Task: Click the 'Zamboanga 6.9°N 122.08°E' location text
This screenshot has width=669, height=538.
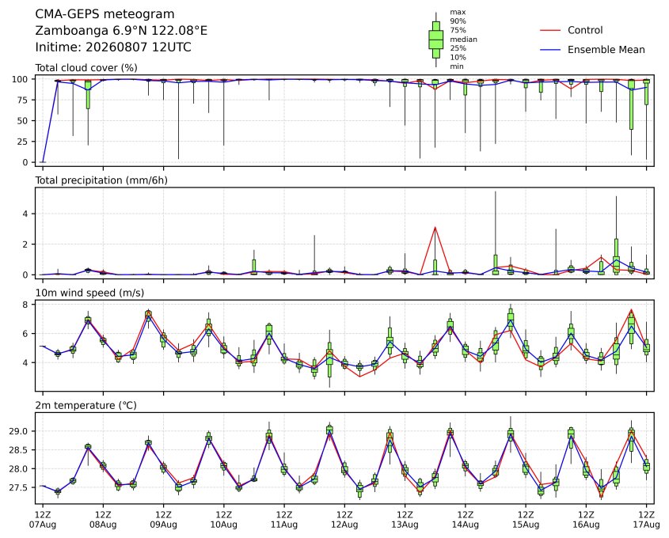Action: click(x=121, y=31)
